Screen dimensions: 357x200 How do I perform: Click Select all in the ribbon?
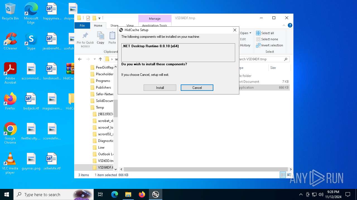pyautogui.click(x=265, y=33)
